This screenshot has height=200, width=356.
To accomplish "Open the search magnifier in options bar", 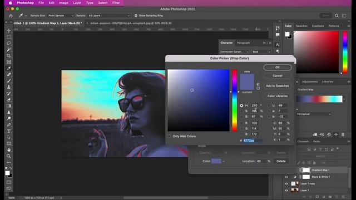I will [x=337, y=16].
